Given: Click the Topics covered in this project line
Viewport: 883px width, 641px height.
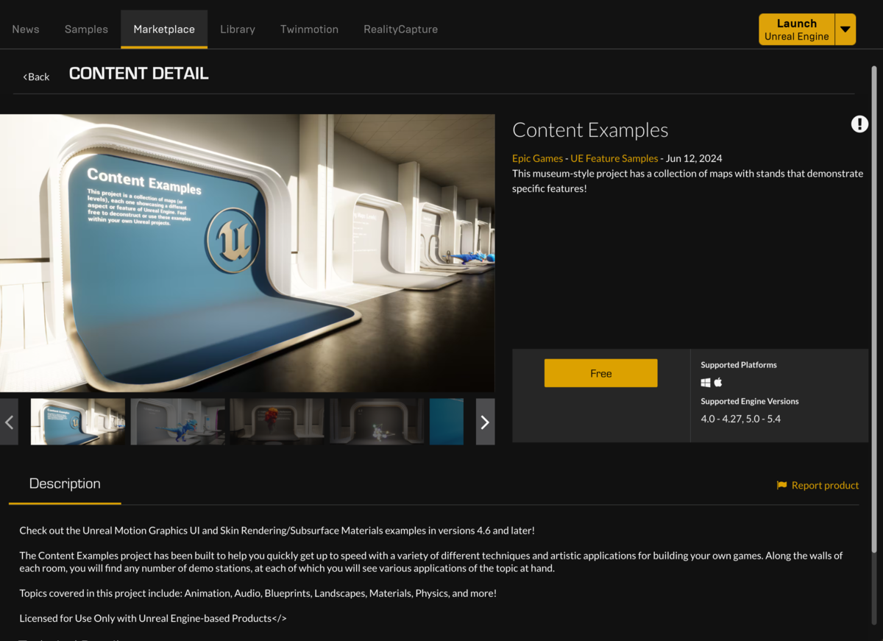Looking at the screenshot, I should click(258, 593).
